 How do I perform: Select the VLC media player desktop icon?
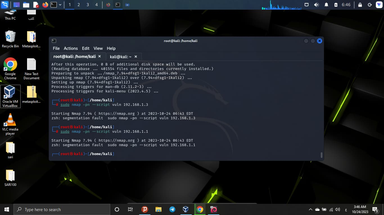[x=10, y=124]
